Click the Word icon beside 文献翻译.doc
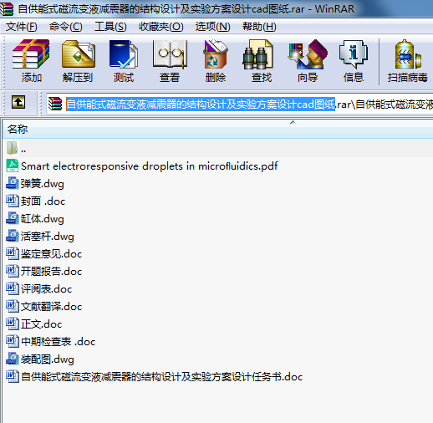 [x=13, y=306]
